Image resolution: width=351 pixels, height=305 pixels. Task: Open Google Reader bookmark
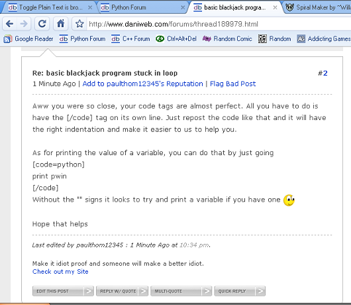coord(28,39)
